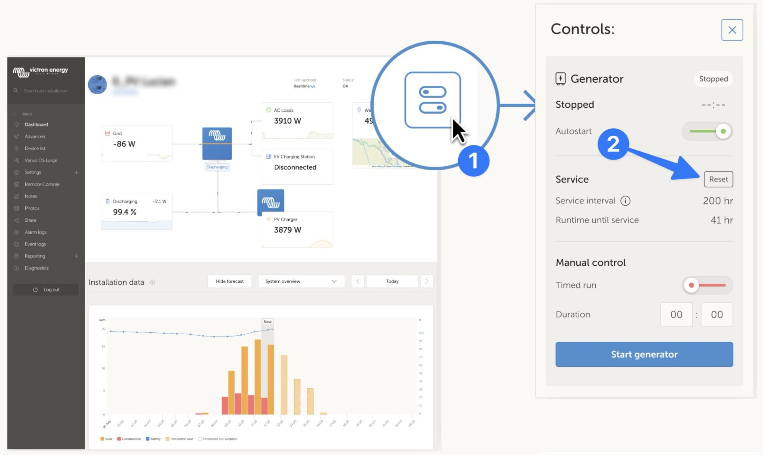Disable the generator Autostart toggle
The image size is (763, 455).
coord(707,131)
